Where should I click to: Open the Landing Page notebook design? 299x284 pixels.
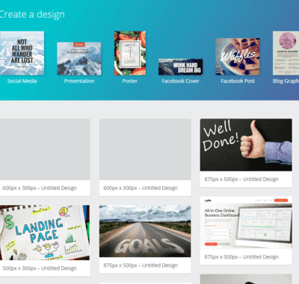point(45,233)
